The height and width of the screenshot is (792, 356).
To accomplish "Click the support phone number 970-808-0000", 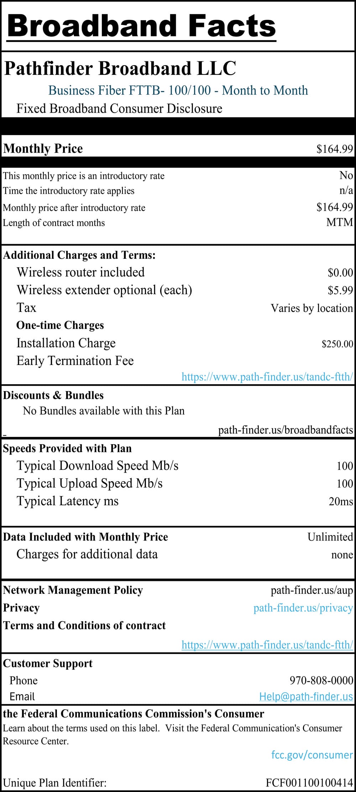I will click(321, 680).
